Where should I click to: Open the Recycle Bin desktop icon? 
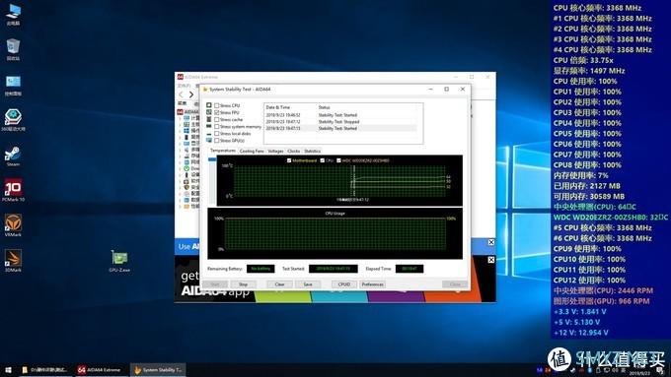[x=13, y=49]
